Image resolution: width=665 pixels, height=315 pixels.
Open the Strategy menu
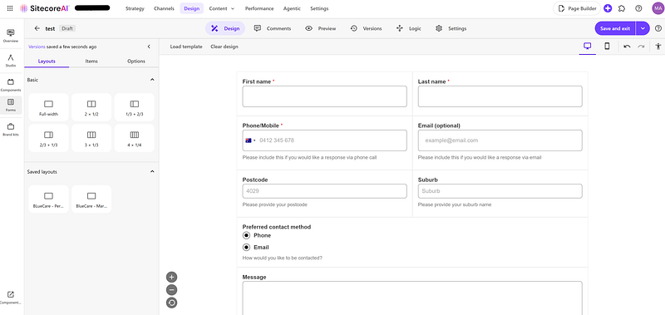click(x=135, y=8)
